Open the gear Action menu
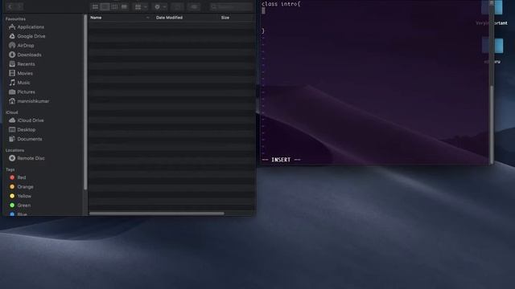 (160, 6)
